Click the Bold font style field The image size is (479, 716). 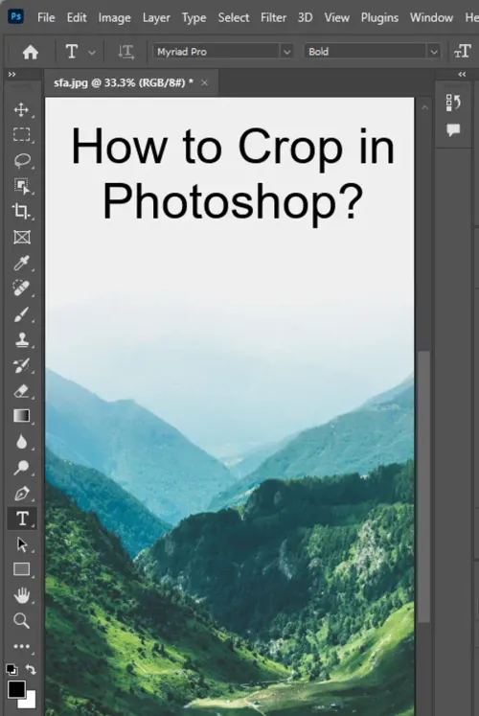[366, 52]
